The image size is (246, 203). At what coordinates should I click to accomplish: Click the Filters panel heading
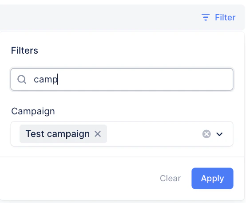tap(24, 51)
